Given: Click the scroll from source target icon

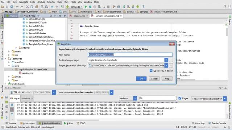Looking at the screenshot, I should [51, 16].
